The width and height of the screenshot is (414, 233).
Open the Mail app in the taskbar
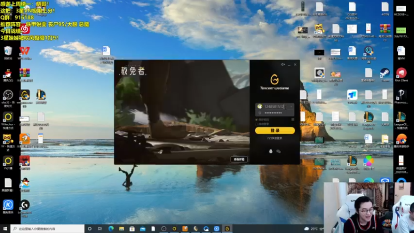click(x=143, y=228)
